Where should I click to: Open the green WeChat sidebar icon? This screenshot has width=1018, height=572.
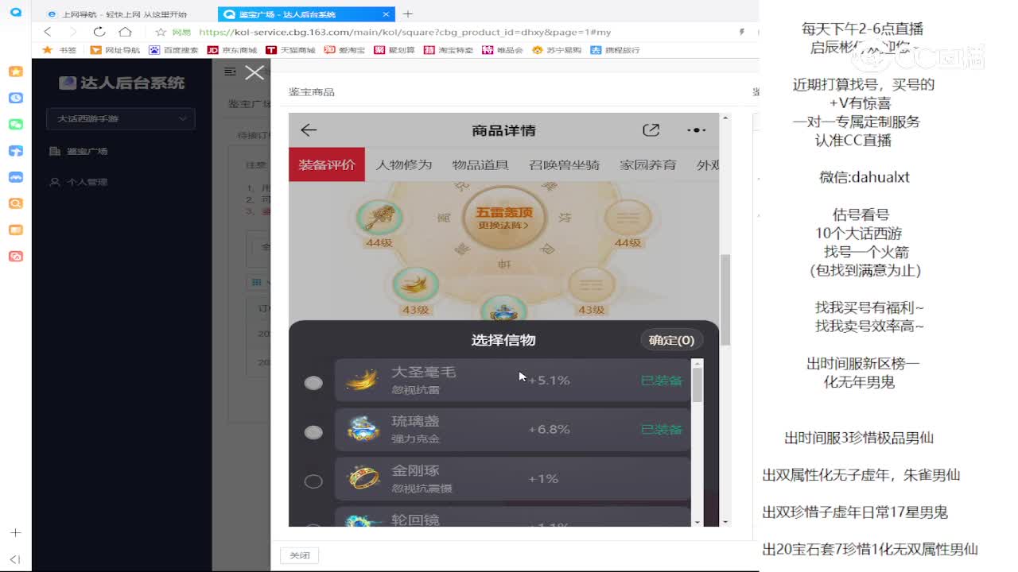15,125
